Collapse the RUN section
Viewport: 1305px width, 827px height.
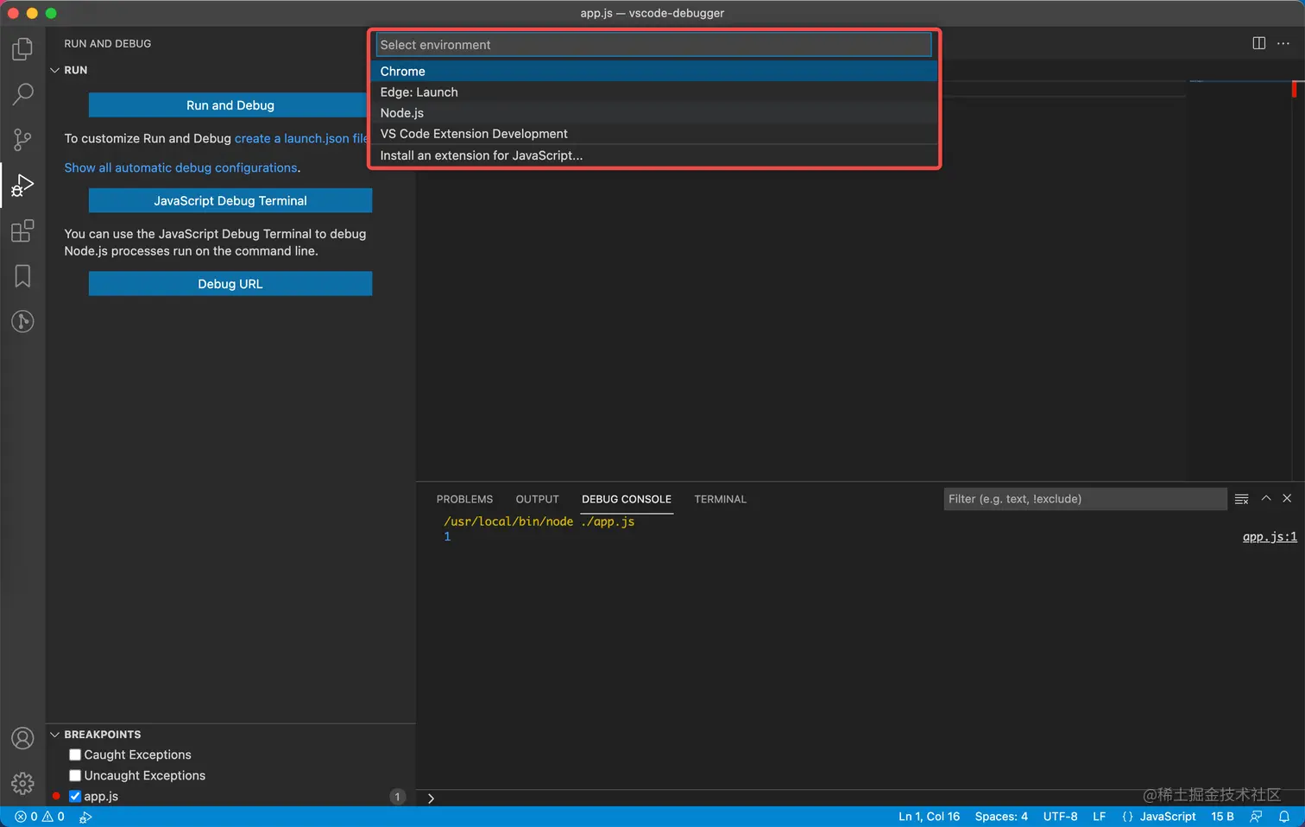[55, 70]
